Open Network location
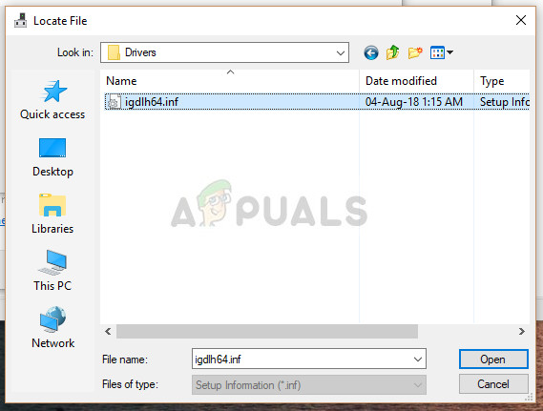Image resolution: width=543 pixels, height=411 pixels. pos(52,328)
